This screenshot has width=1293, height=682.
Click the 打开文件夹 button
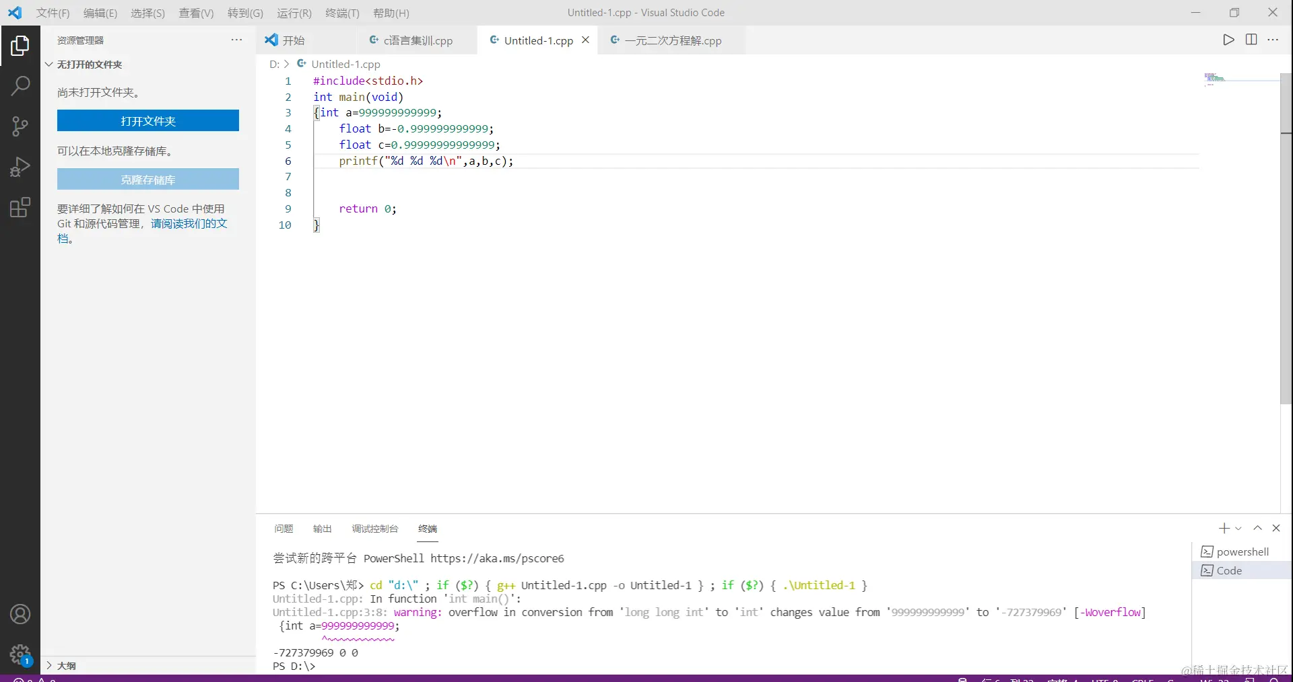(x=148, y=121)
